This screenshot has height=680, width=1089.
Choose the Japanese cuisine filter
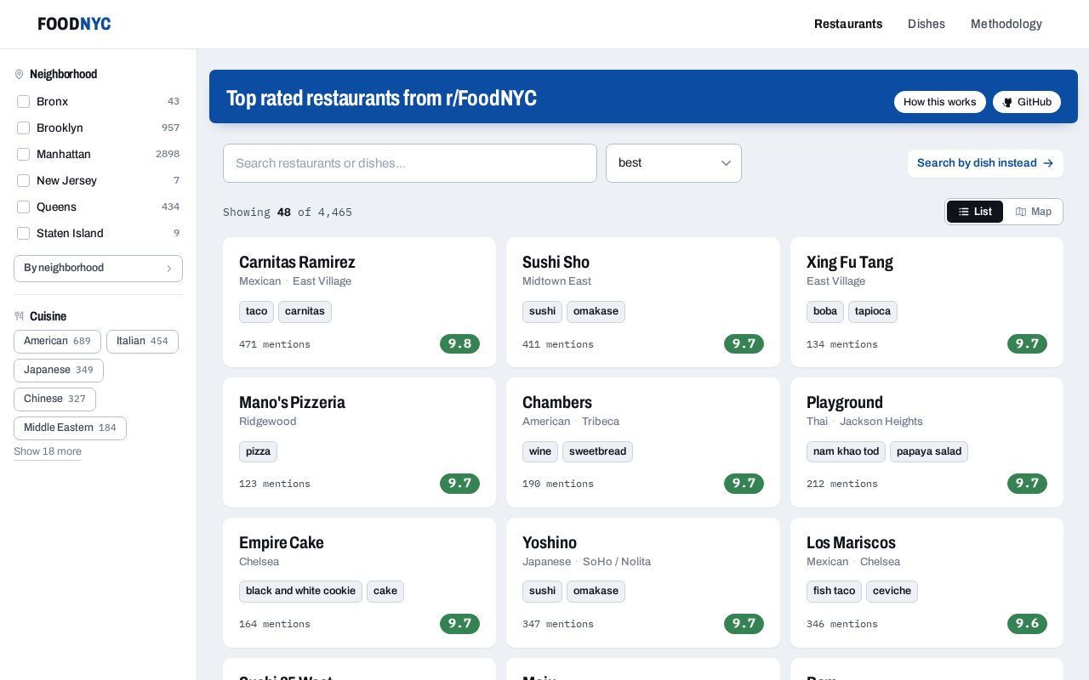[59, 371]
